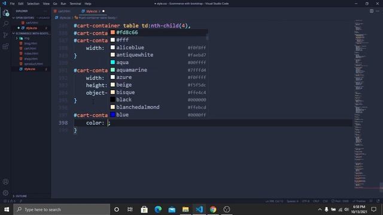Open the Help menu
This screenshot has height=215, width=383.
pos(88,4)
